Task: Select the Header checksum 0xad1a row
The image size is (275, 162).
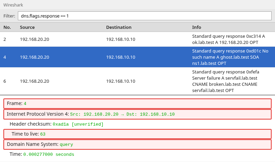Action: 137,124
